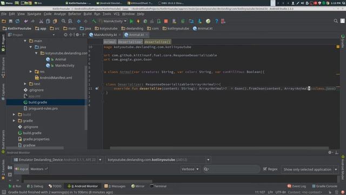Click the kotyoutube breadcrumb folder
Viewport: 346px width, 195px height.
point(106,28)
